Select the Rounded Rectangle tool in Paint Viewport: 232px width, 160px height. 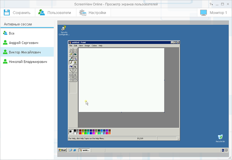coord(75,79)
